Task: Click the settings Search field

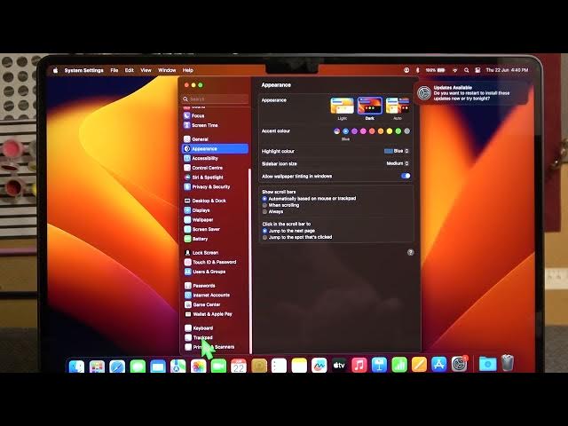Action: [x=215, y=99]
